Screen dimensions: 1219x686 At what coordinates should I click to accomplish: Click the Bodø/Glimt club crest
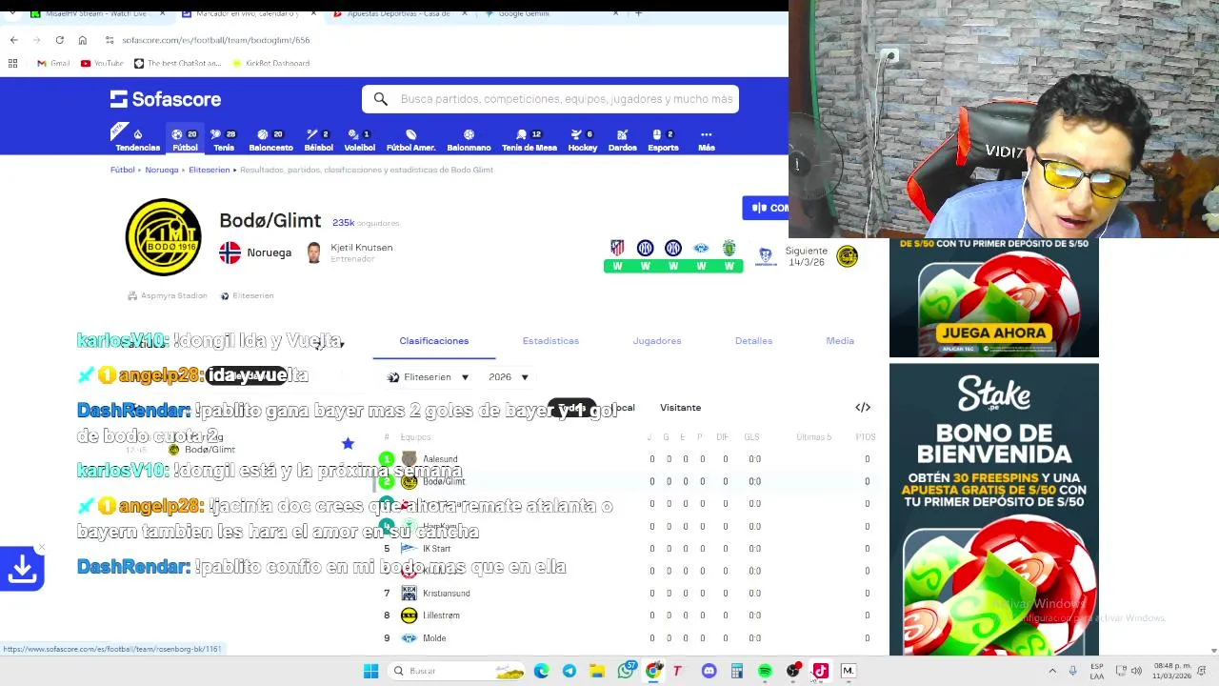163,237
